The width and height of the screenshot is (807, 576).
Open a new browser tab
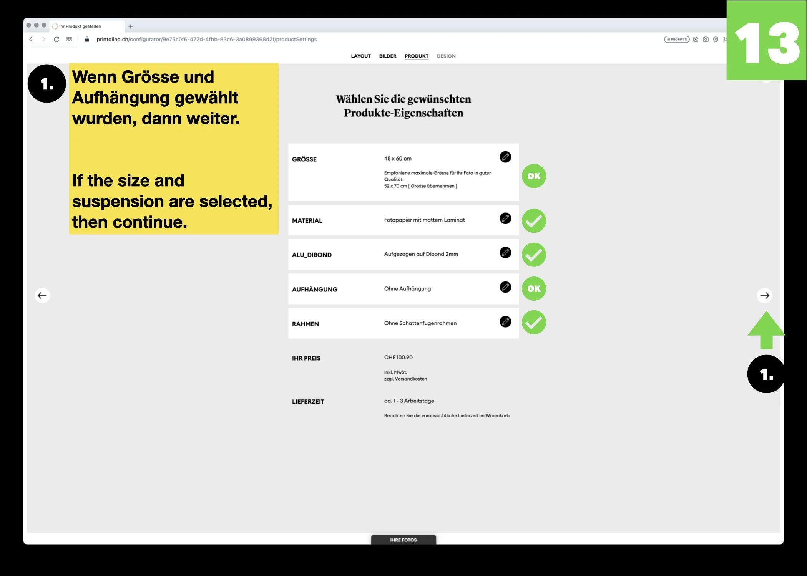(x=131, y=26)
